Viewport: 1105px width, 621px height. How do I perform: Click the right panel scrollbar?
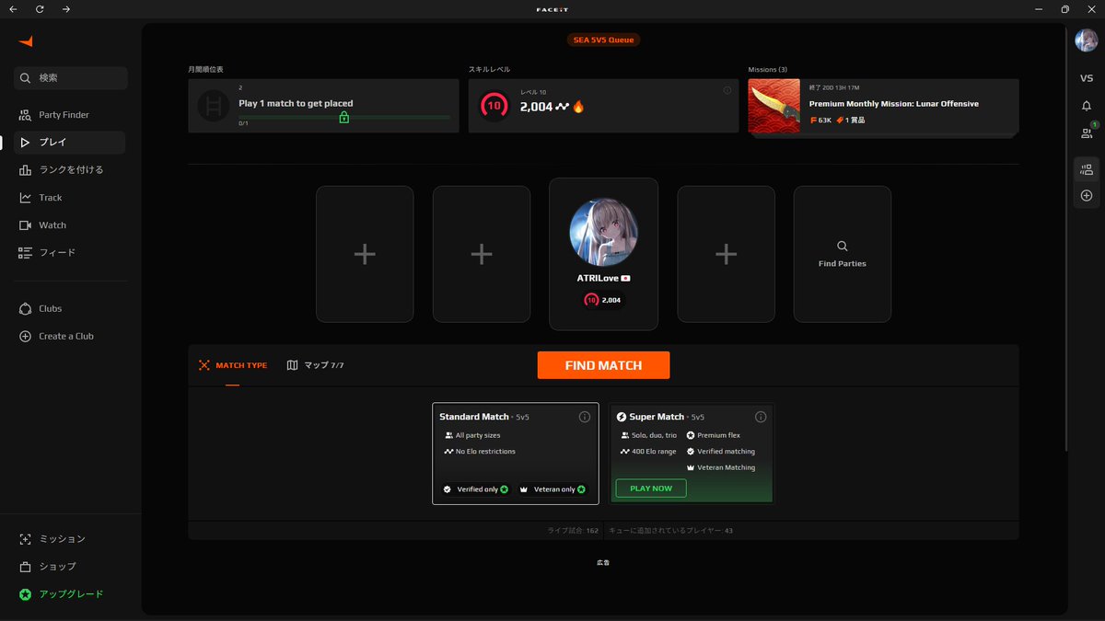point(1065,241)
